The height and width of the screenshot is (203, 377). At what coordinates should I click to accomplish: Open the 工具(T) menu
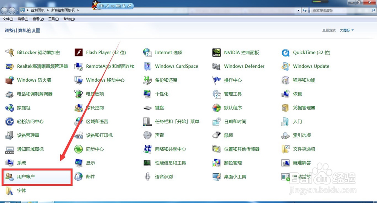pos(54,19)
